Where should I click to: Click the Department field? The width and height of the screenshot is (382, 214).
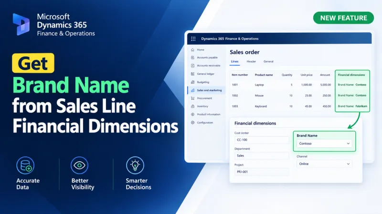point(262,156)
